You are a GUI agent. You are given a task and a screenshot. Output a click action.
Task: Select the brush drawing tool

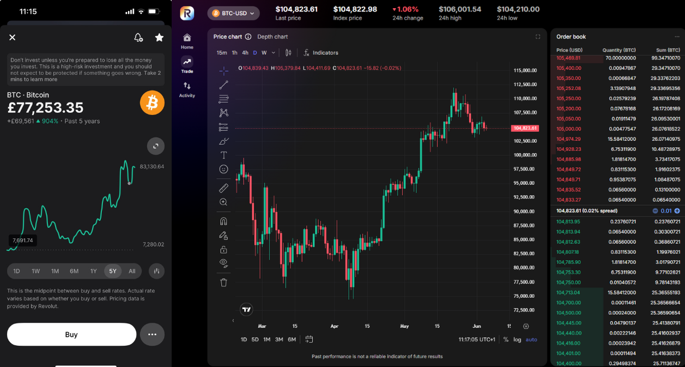(223, 141)
